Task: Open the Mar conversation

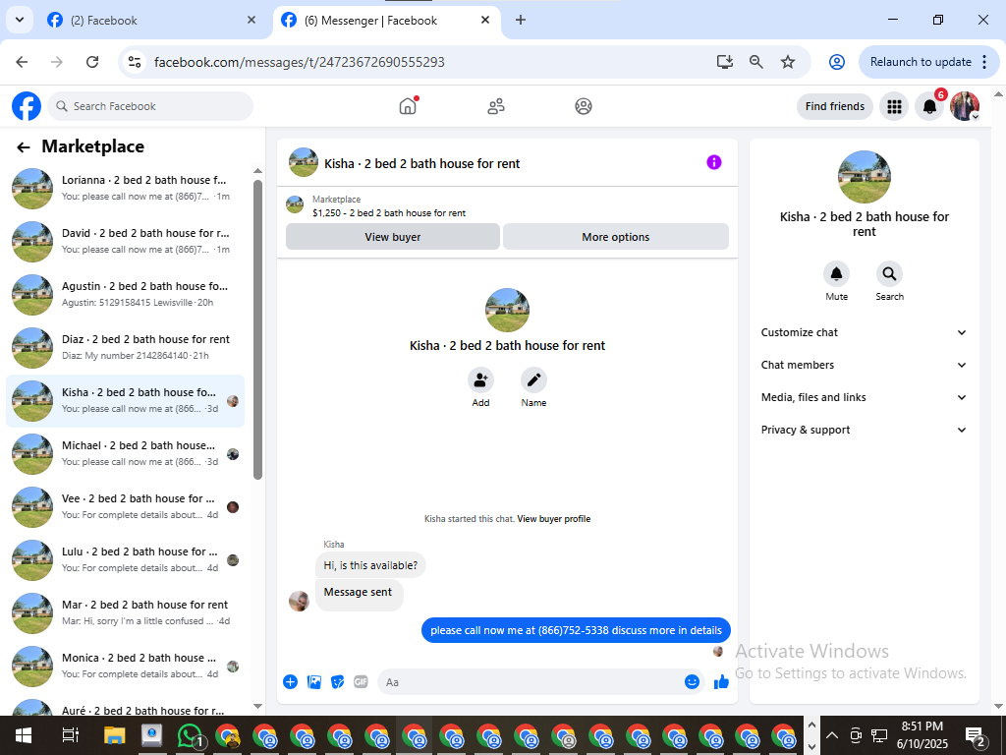Action: pyautogui.click(x=125, y=613)
